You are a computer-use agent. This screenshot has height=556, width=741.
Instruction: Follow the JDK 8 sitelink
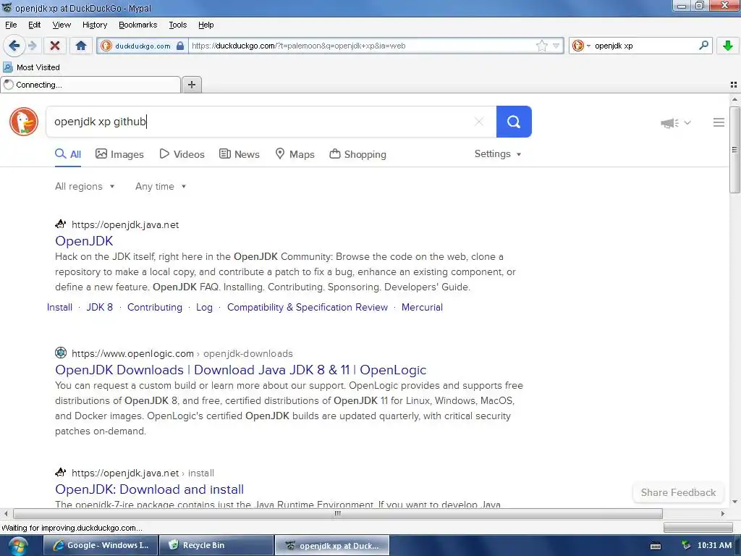(100, 307)
